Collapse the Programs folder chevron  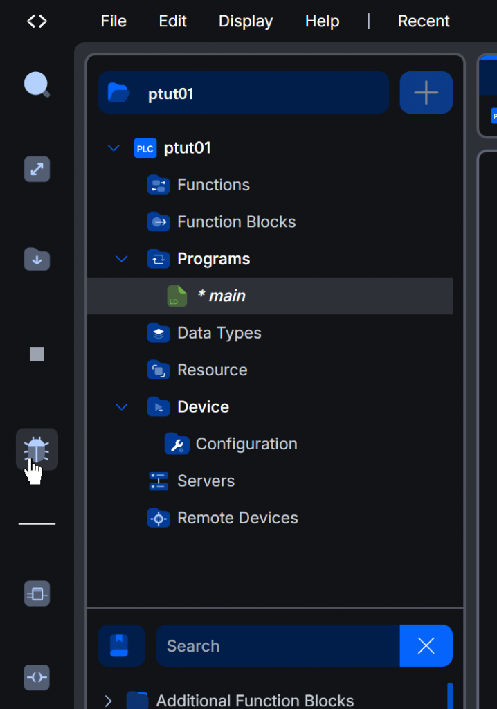coord(122,259)
